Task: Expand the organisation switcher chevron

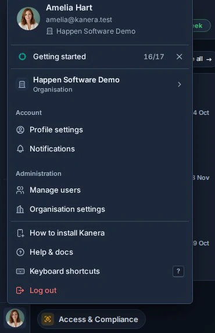Action: [x=180, y=84]
